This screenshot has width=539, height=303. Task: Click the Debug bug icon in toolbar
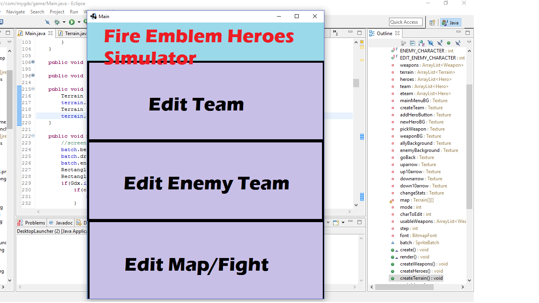(58, 22)
